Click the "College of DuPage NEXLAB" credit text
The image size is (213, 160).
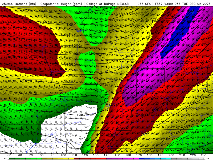point(108,4)
